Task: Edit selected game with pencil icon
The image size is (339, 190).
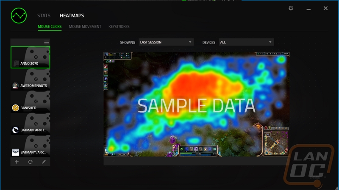Action: tap(44, 162)
